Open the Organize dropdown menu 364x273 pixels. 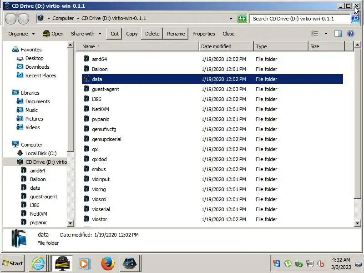(x=21, y=34)
